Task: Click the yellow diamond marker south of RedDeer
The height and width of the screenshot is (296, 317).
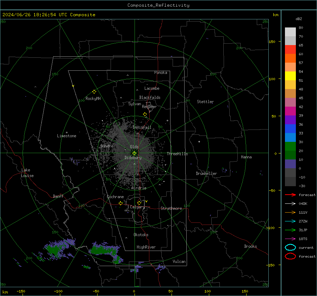Action: [145, 114]
